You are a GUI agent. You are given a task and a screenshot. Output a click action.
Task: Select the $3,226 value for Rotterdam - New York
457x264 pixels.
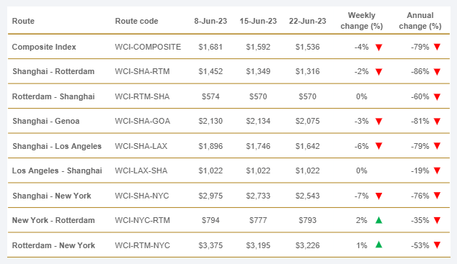[308, 245]
